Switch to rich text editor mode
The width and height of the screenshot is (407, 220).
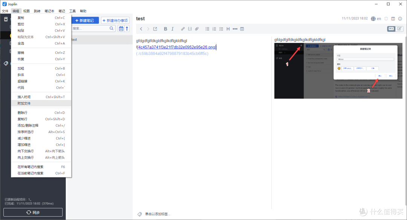(x=399, y=29)
